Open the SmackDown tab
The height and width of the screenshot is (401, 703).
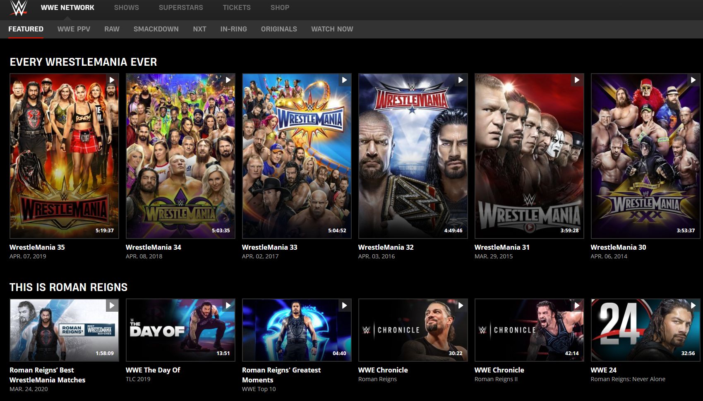pos(156,29)
